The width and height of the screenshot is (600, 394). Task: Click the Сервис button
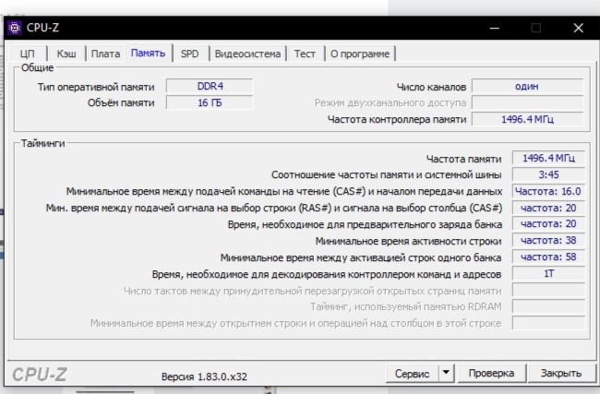tap(411, 374)
